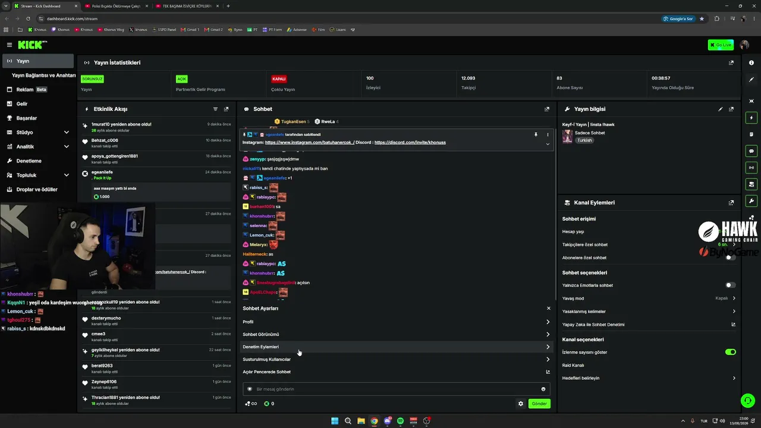Screen dimensions: 761x428
Task: Turn off İzlenme sayısını göster
Action: (730, 352)
